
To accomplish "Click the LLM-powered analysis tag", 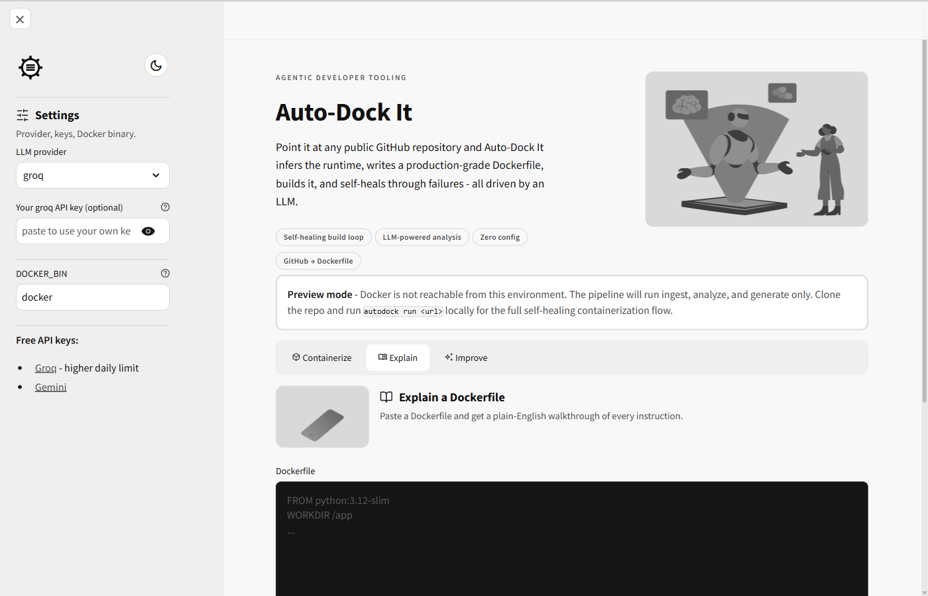I will coord(422,237).
